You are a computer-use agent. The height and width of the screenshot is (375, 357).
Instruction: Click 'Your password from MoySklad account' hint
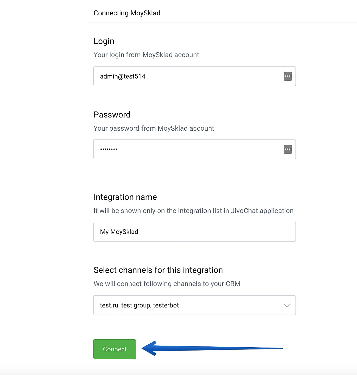[154, 128]
